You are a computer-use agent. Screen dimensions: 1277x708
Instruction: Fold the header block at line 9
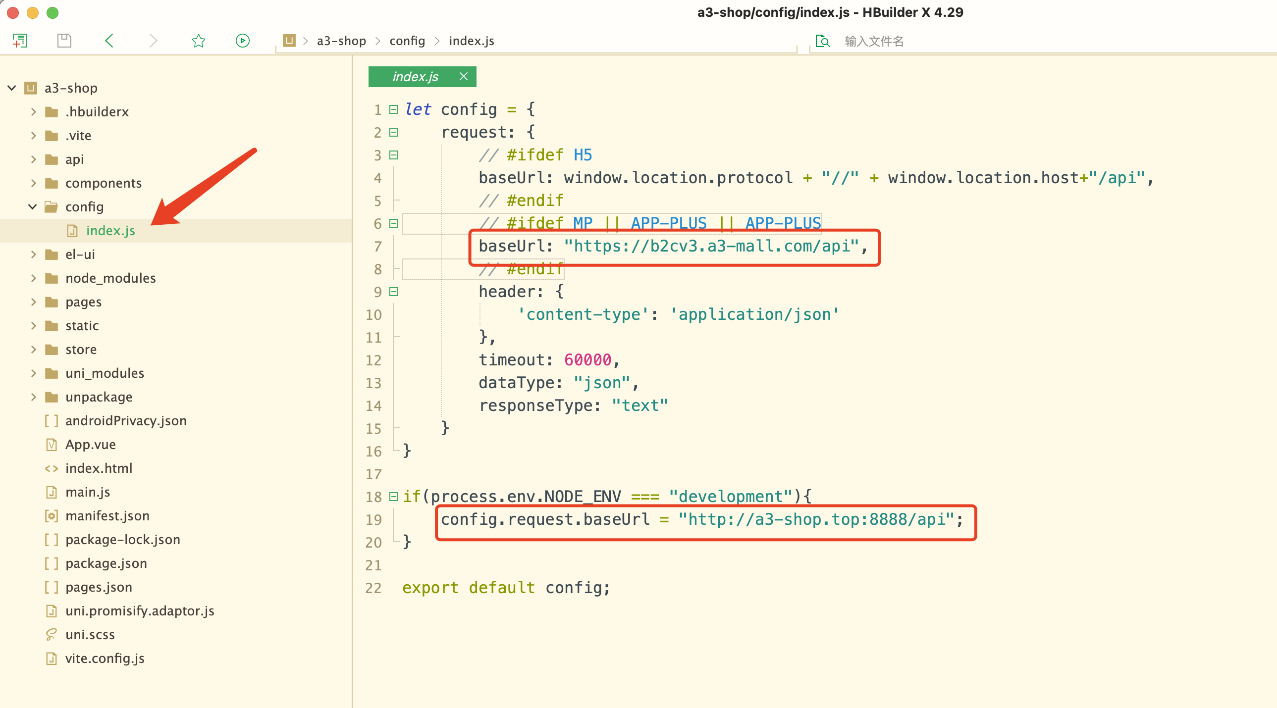click(394, 292)
